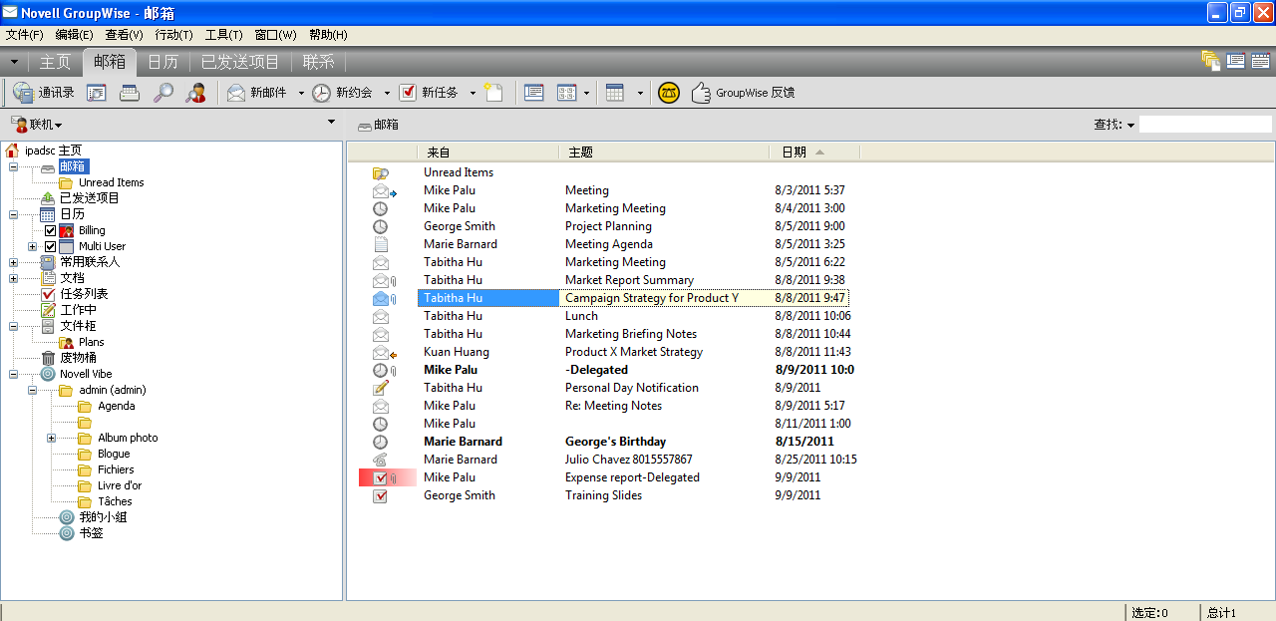Click the new task (新任务) checkmark icon
The image size is (1276, 621).
coord(408,93)
